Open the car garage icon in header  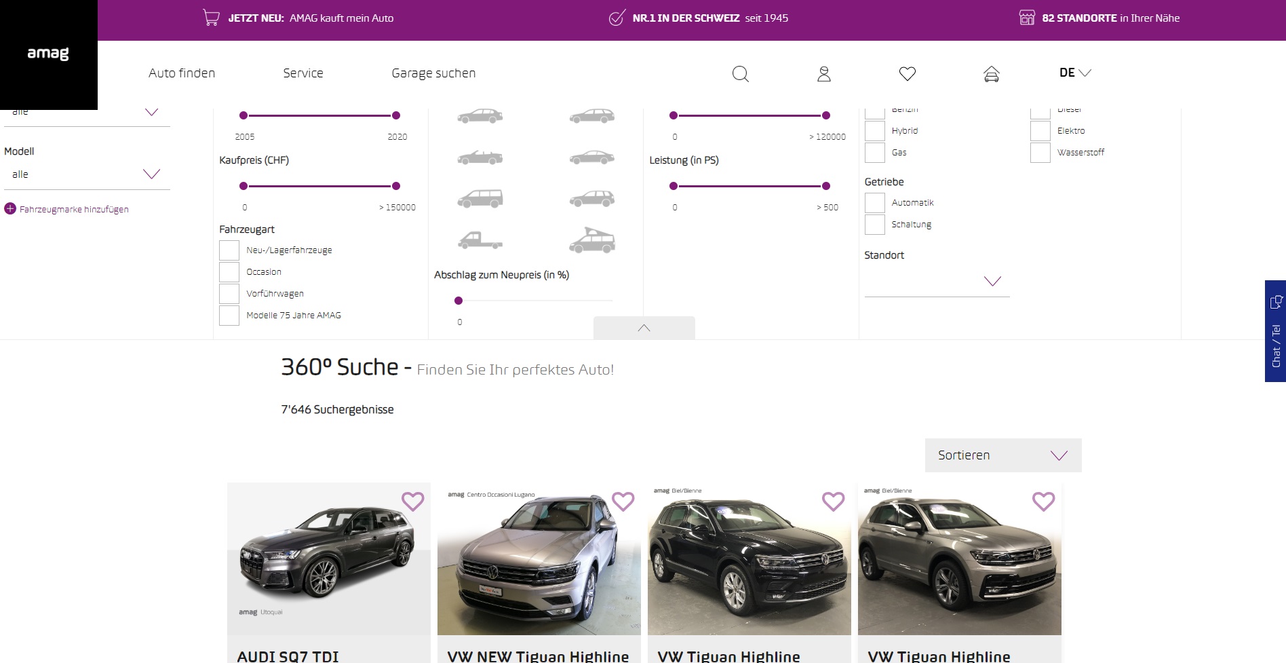[992, 74]
